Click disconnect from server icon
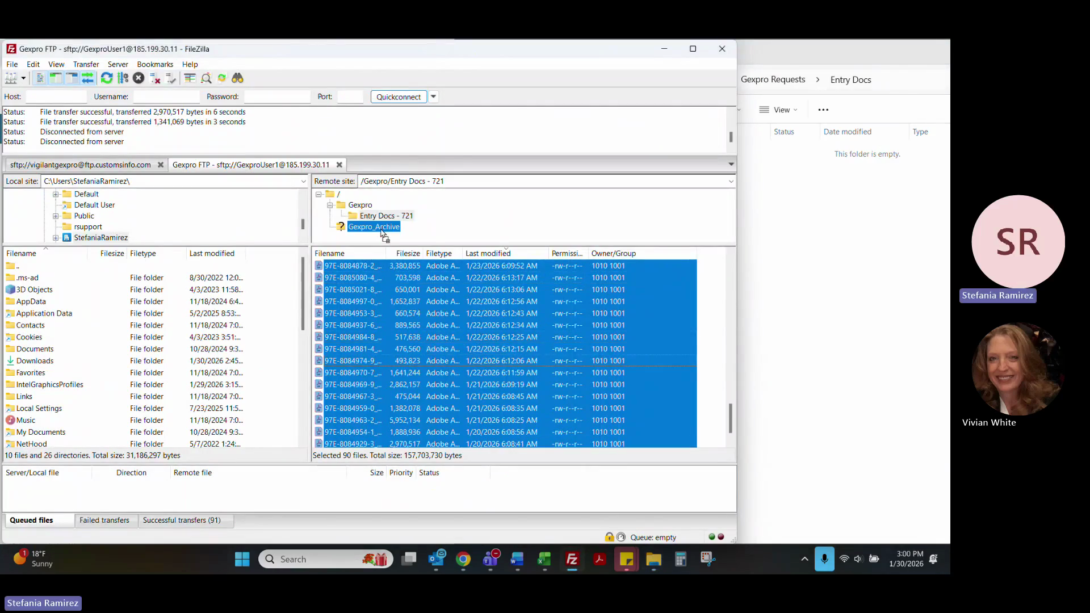Viewport: 1090px width, 613px height. tap(154, 78)
